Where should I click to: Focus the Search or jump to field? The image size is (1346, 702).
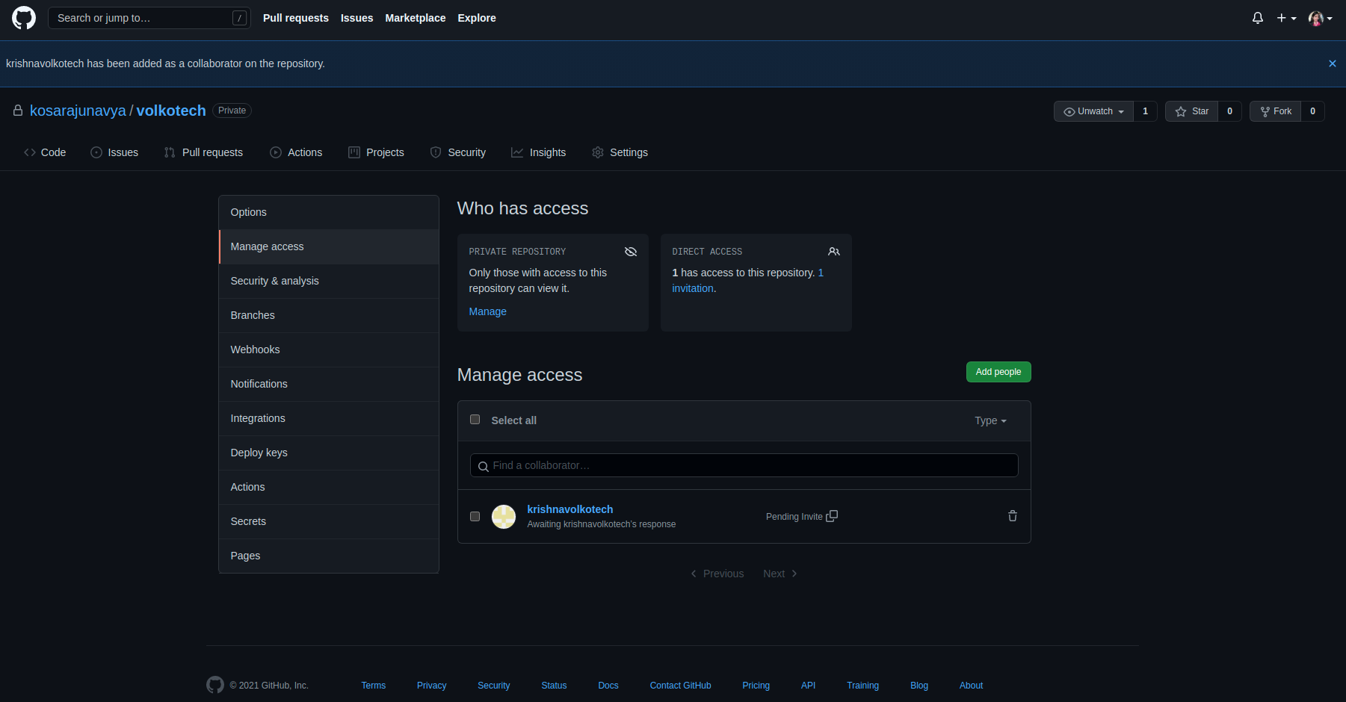tap(149, 18)
